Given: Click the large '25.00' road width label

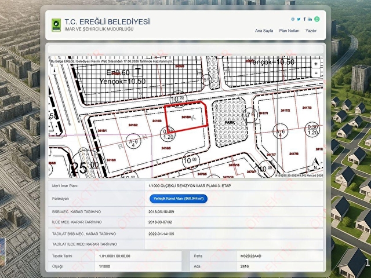Looking at the screenshot, I should 84,167.
